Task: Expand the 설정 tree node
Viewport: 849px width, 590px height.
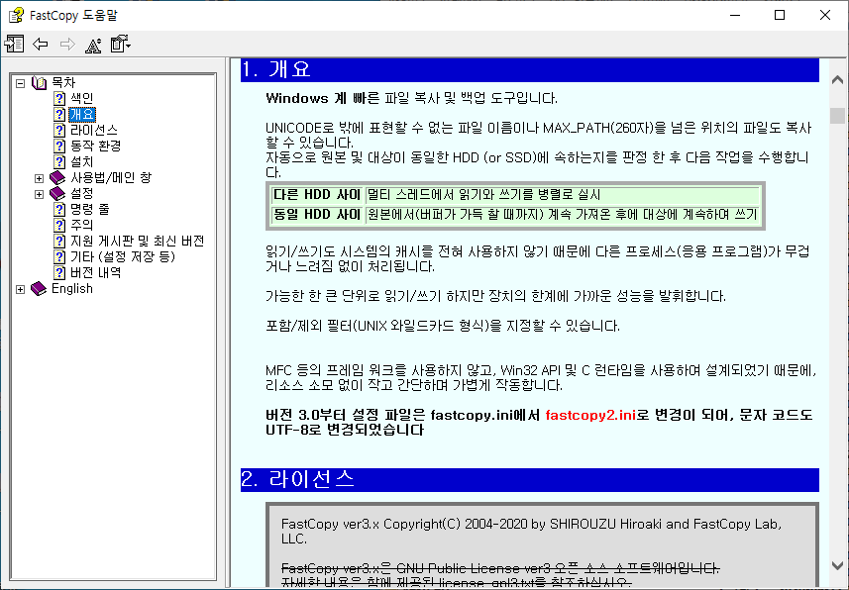Action: pos(39,194)
